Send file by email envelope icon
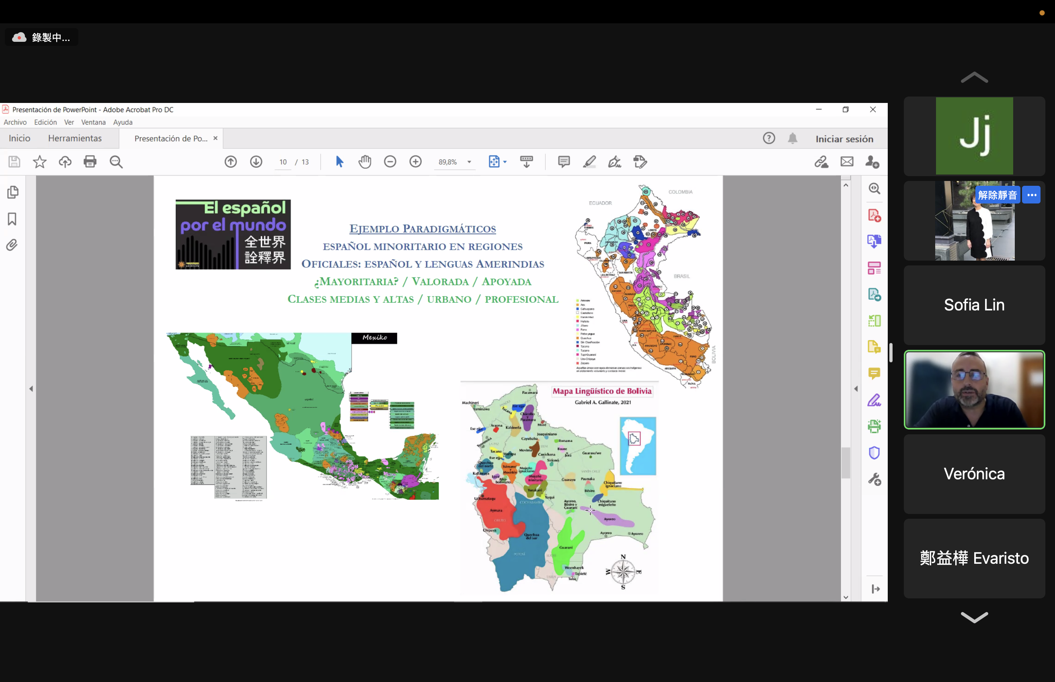Screen dimensions: 1055x682 coord(847,162)
